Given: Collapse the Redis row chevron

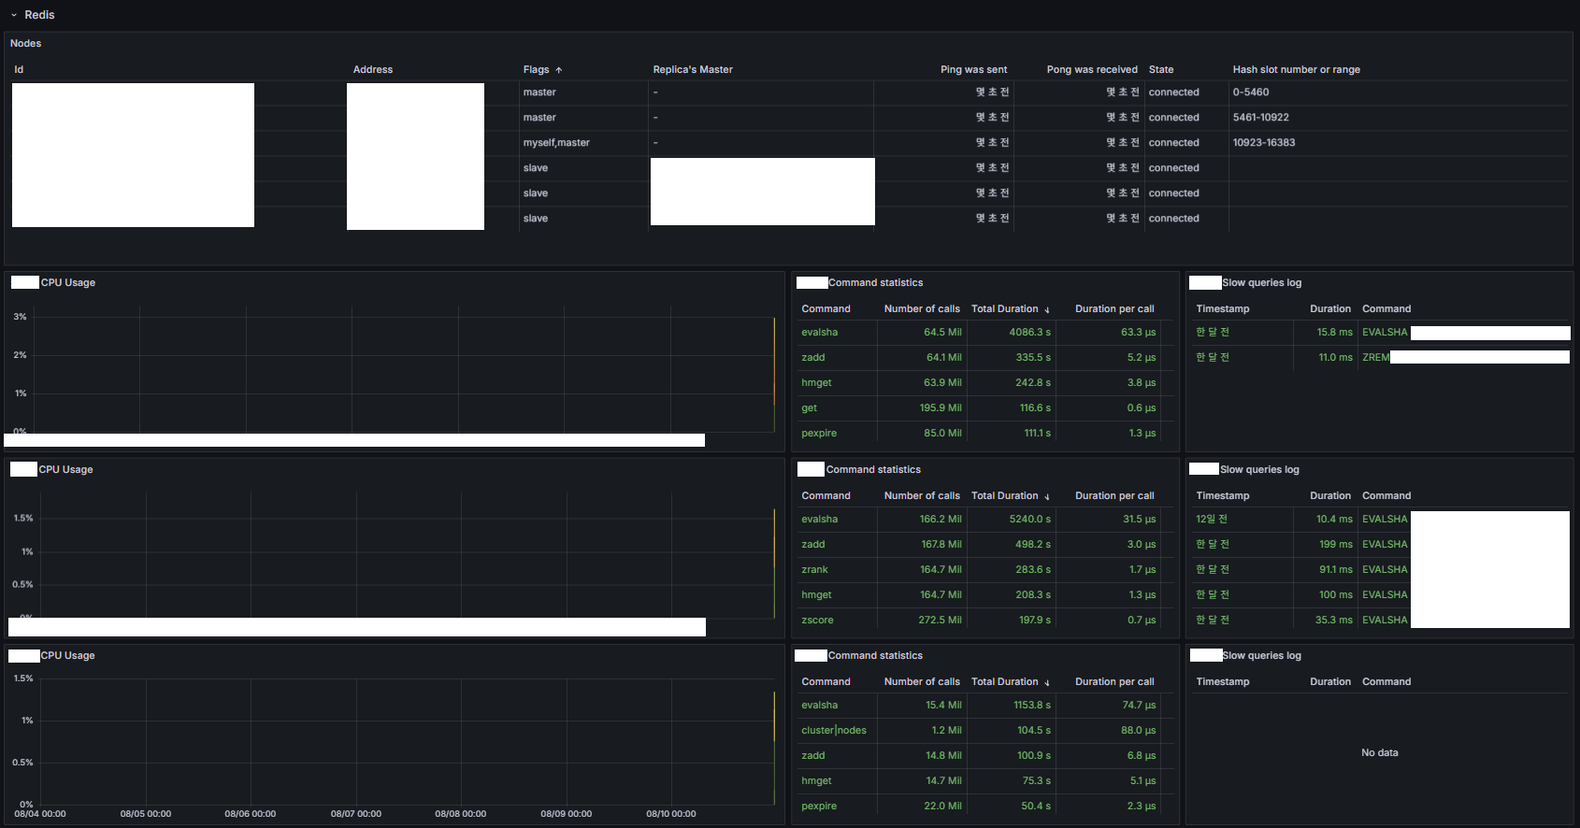Looking at the screenshot, I should tap(14, 15).
